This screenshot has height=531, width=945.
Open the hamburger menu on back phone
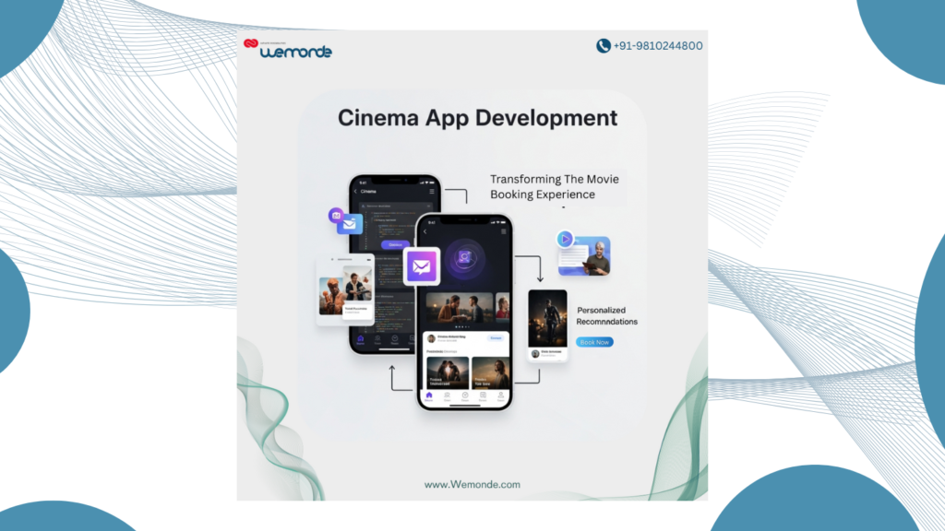(x=431, y=191)
